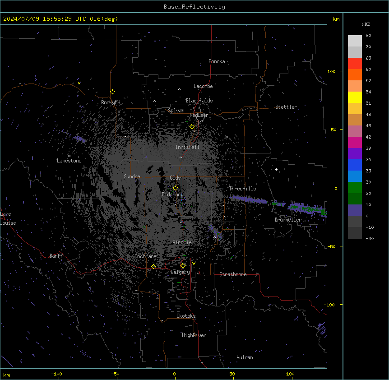
Task: Click the Lacombe city label
Action: click(203, 86)
